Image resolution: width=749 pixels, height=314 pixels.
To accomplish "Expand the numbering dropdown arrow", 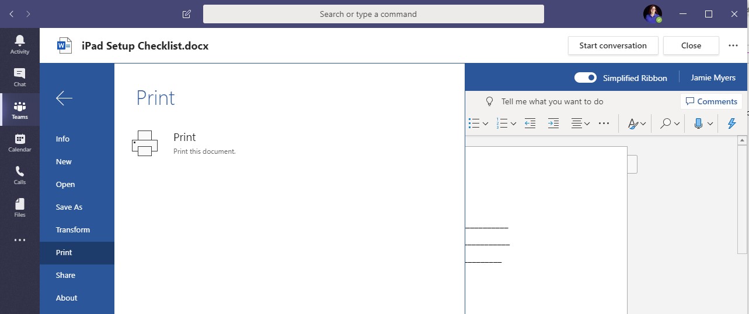I will (x=513, y=124).
